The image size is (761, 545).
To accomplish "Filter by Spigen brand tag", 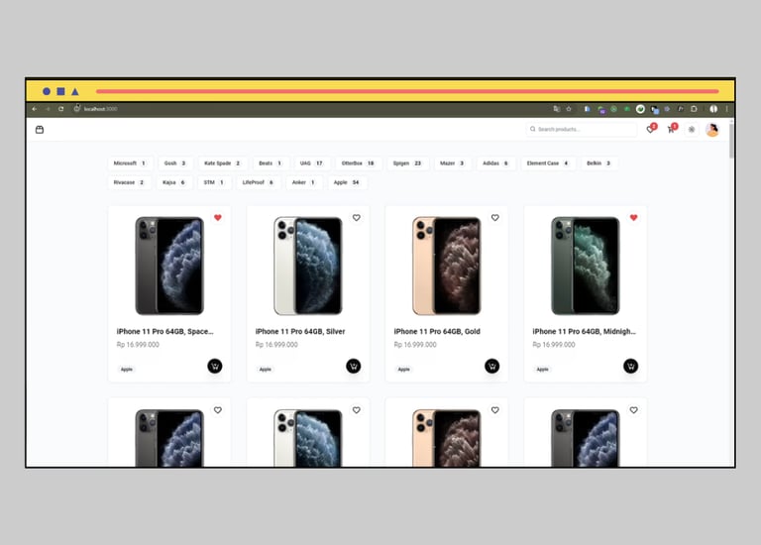I will (407, 163).
